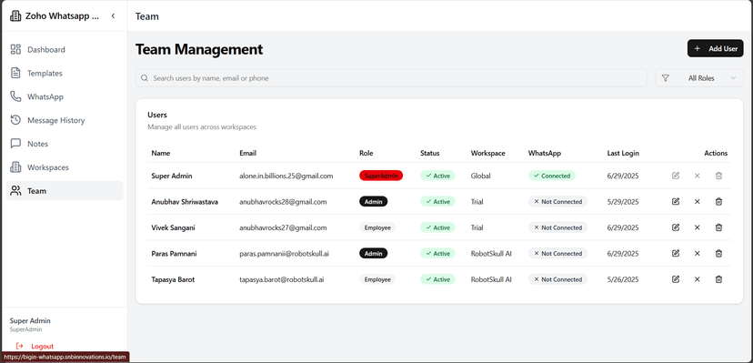
Task: Click the X icon for Tapasya Barot
Action: click(698, 279)
